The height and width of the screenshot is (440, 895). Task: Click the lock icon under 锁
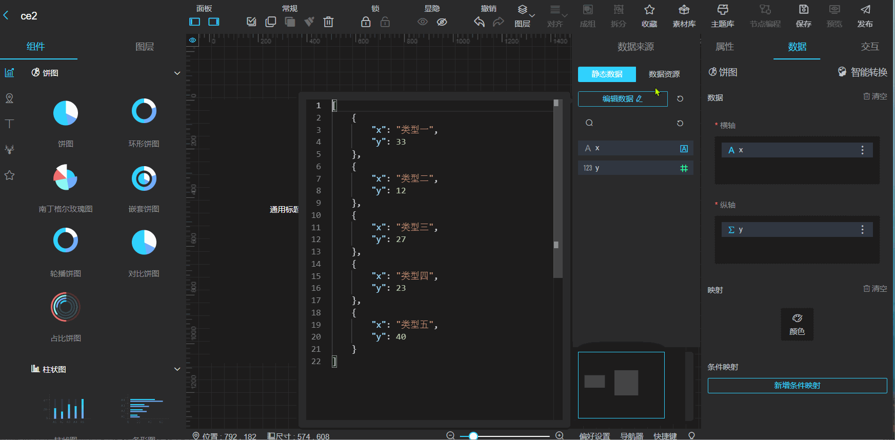pyautogui.click(x=366, y=22)
